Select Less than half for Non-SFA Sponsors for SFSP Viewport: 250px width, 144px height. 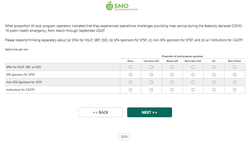(x=151, y=82)
